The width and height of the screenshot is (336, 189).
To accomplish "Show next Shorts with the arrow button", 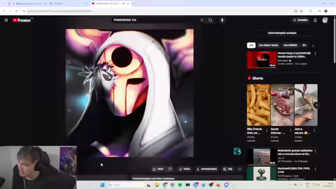I will click(x=317, y=105).
